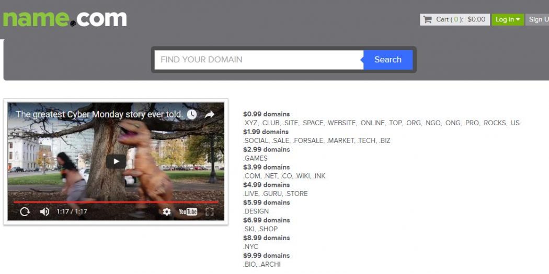The width and height of the screenshot is (549, 274).
Task: Click the red video progress bar
Action: (x=116, y=202)
